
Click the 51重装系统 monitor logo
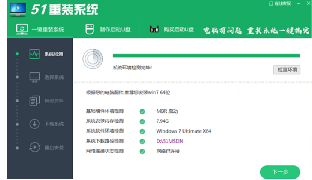[17, 9]
